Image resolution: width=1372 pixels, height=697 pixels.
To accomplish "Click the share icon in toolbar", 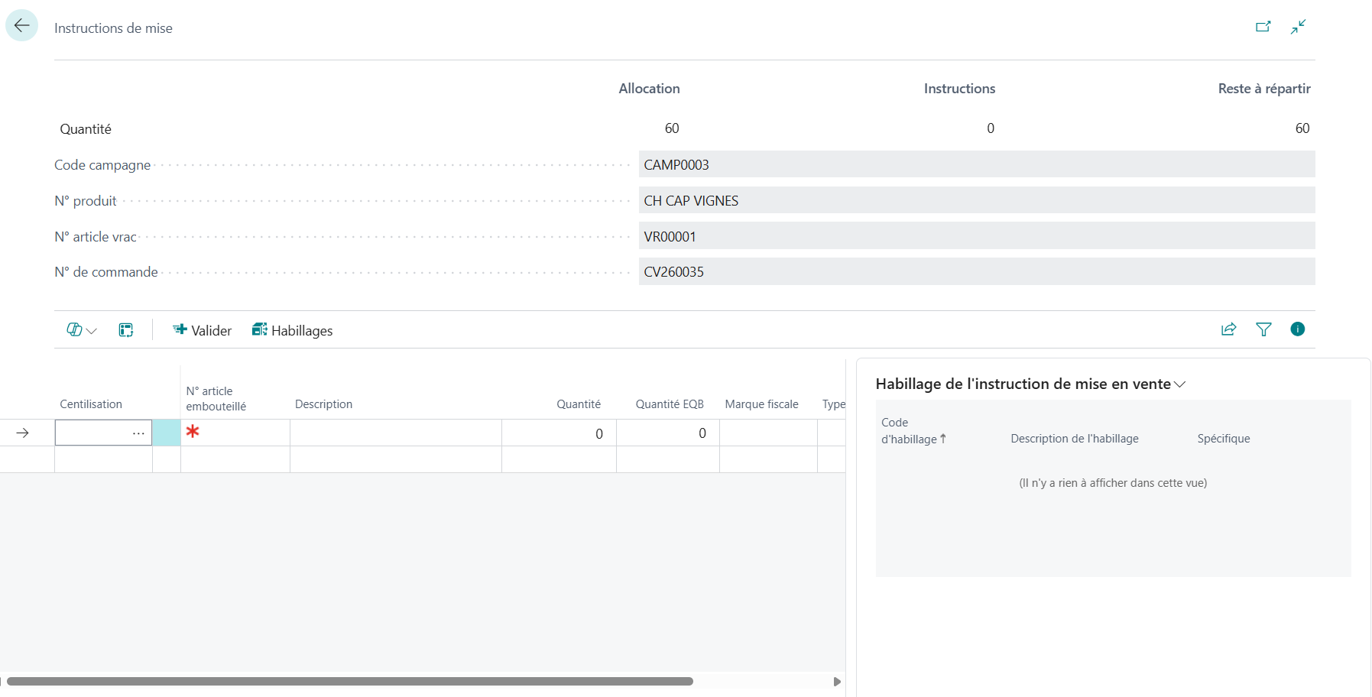I will coord(1228,329).
